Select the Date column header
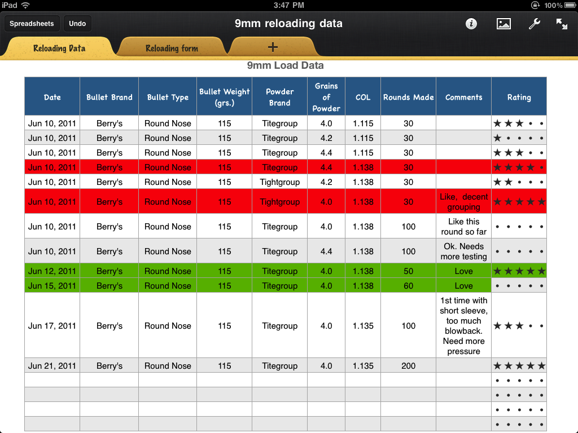The image size is (578, 433). (52, 97)
